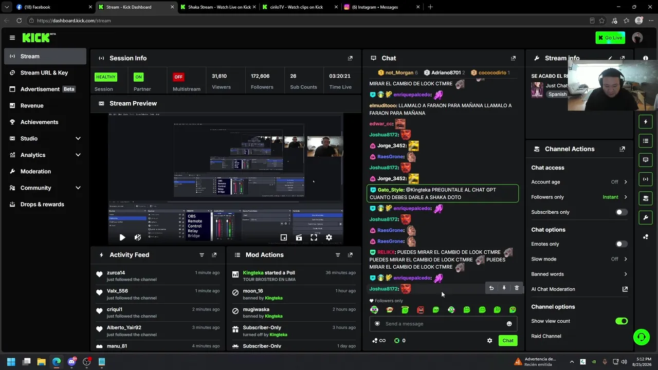Delete Joshua8172's chat message

click(x=517, y=288)
